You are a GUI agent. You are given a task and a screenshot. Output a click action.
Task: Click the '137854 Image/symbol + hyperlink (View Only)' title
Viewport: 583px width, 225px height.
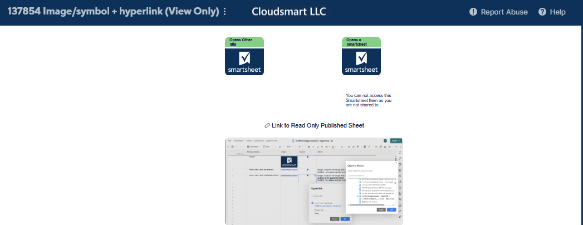tap(114, 12)
